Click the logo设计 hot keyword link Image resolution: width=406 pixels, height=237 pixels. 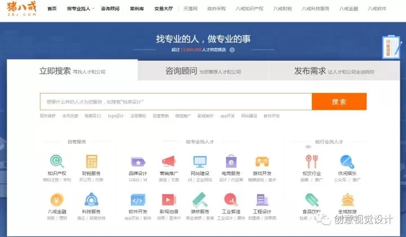[115, 115]
